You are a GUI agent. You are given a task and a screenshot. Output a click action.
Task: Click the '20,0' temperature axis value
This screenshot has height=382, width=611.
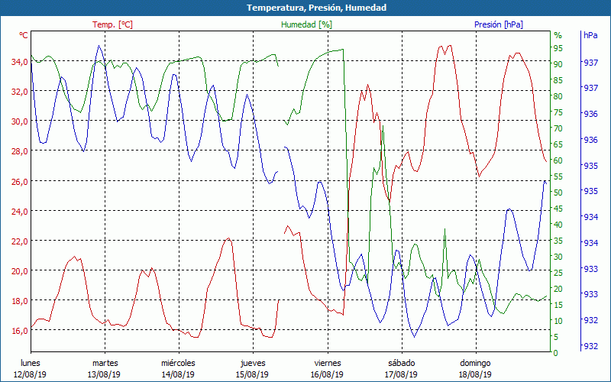20,271
